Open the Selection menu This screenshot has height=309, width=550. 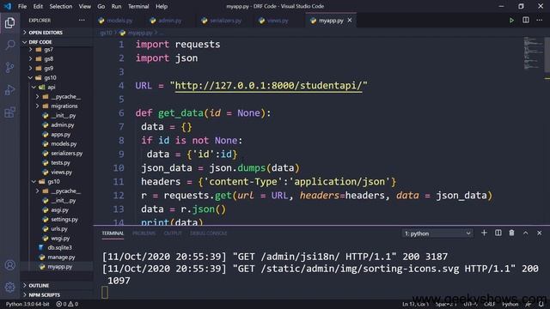pyautogui.click(x=61, y=6)
